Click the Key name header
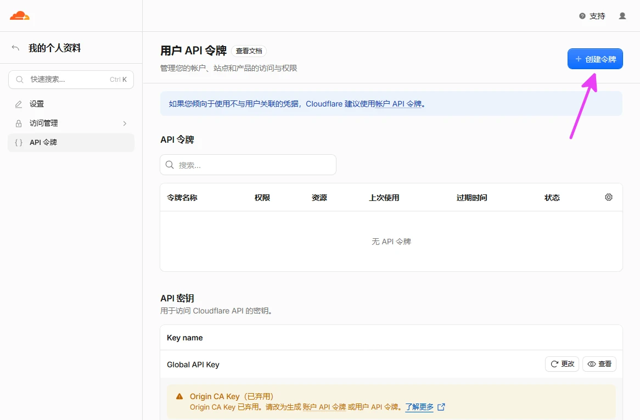 (x=185, y=338)
